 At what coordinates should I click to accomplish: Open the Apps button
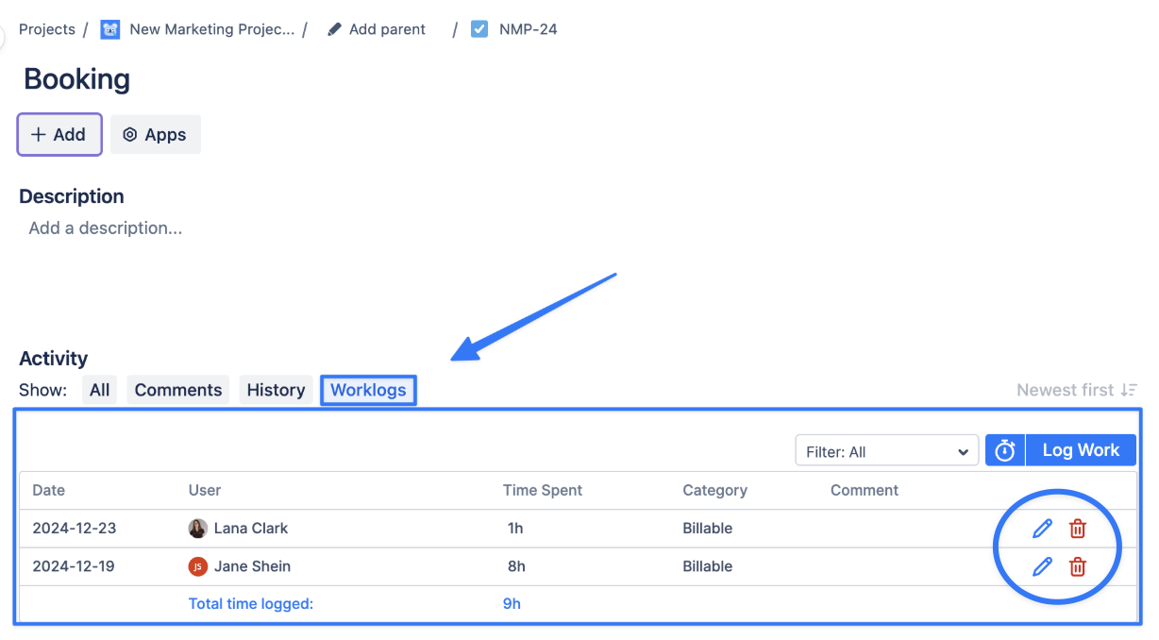[155, 135]
